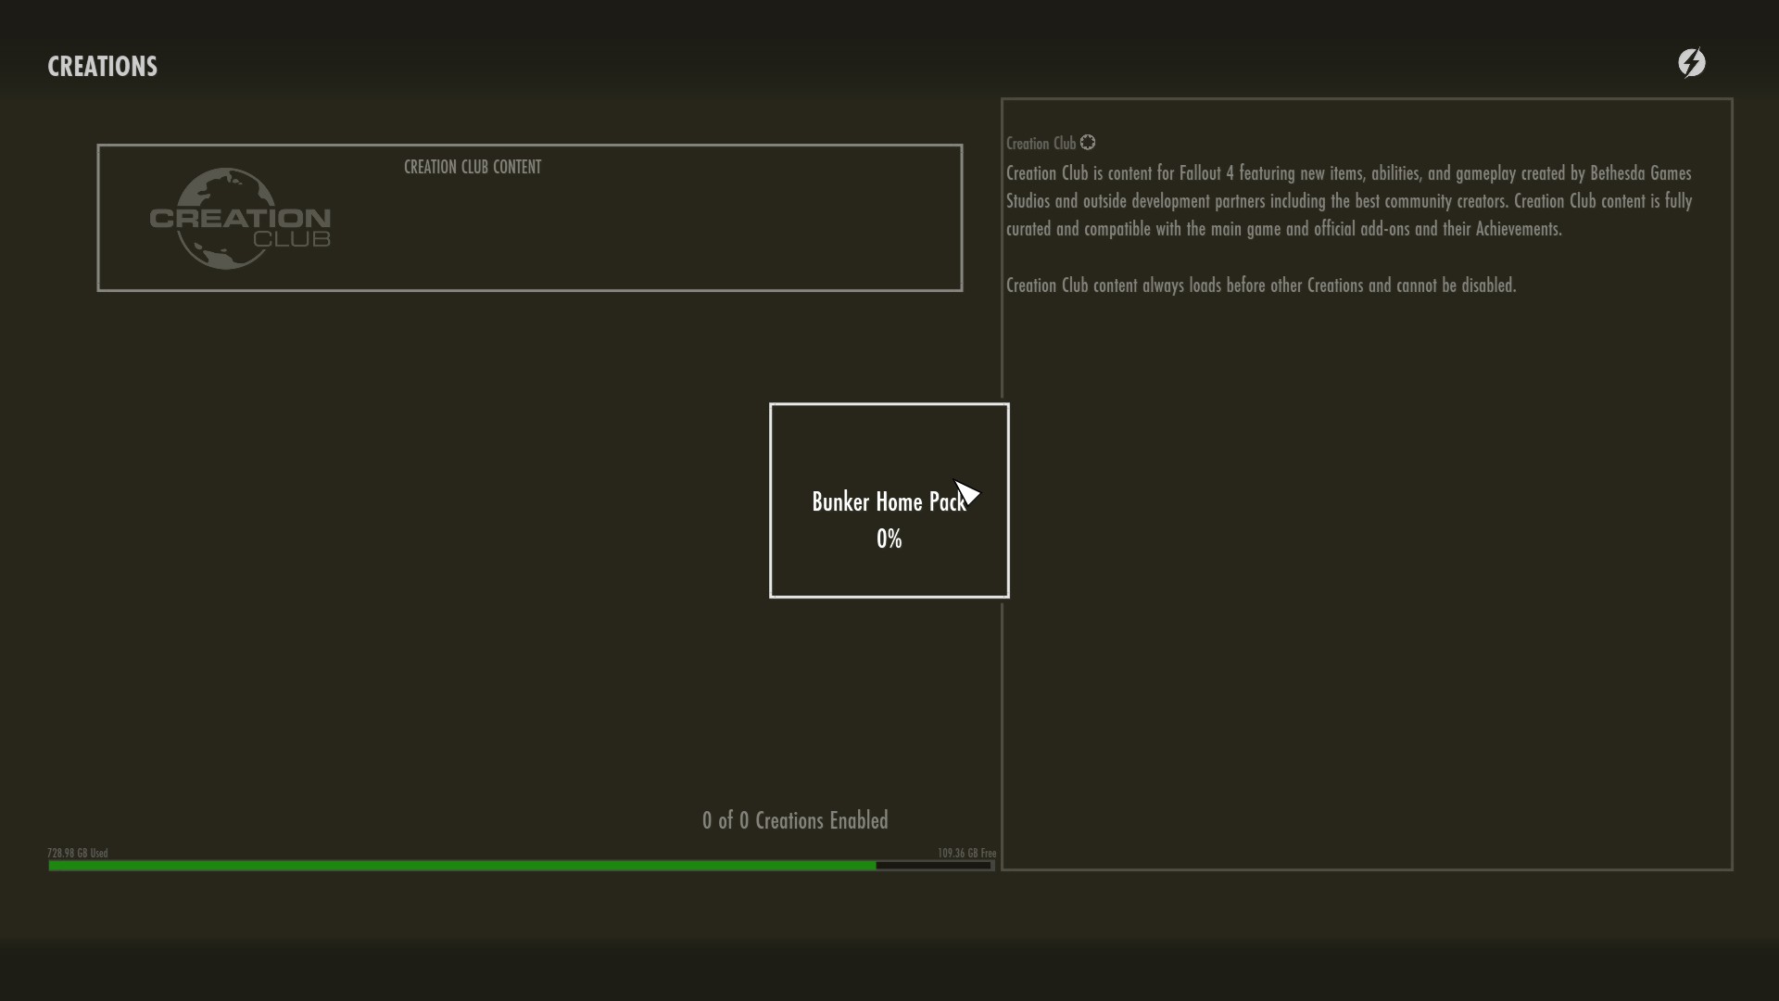The image size is (1779, 1001).
Task: Click the 0 of 0 Creations Enabled counter
Action: 795,821
